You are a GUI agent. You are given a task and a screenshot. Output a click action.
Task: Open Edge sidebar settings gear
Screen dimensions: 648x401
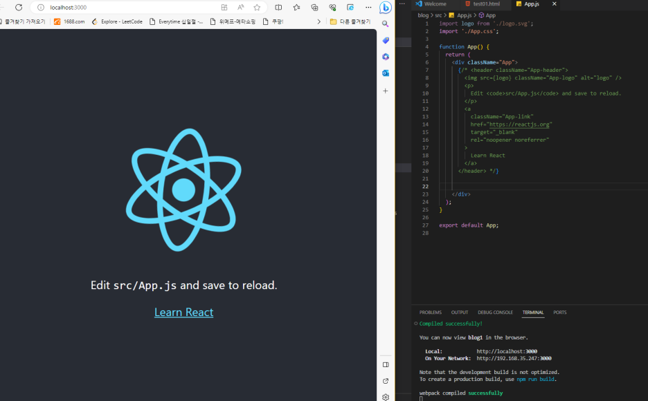point(386,397)
